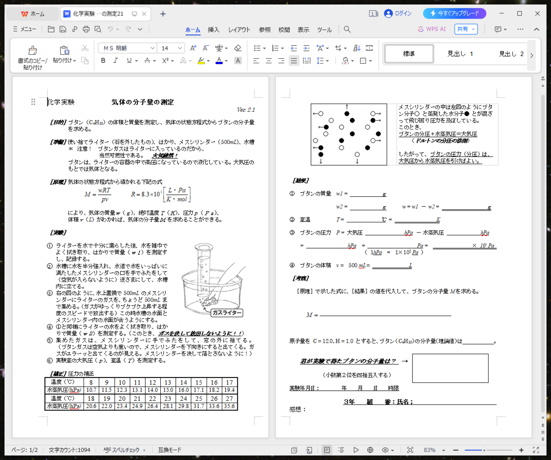Viewport: 551px width, 460px height.
Task: Expand the styles gallery arrow
Action: coord(532,55)
